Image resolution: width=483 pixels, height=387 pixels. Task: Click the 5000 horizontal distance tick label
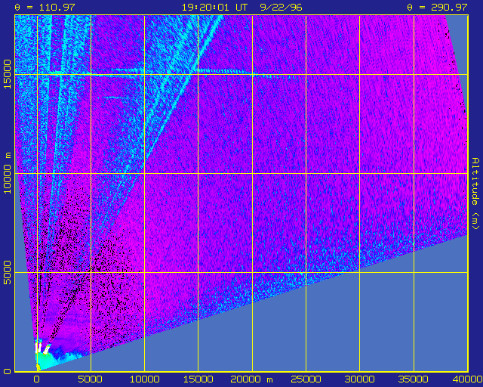(90, 379)
